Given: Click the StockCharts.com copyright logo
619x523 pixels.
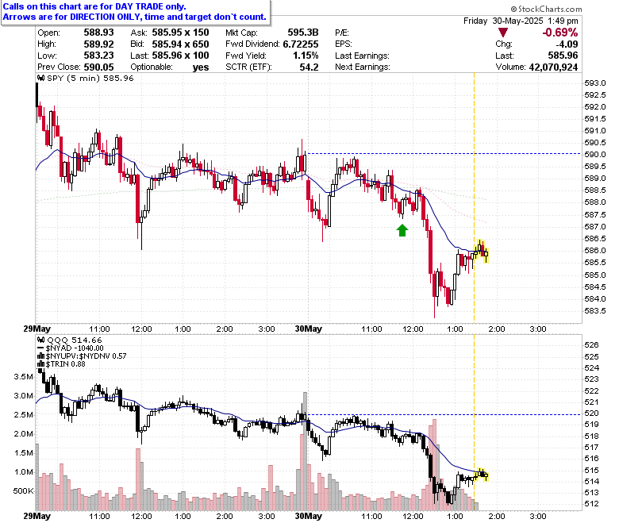Looking at the screenshot, I should click(546, 9).
